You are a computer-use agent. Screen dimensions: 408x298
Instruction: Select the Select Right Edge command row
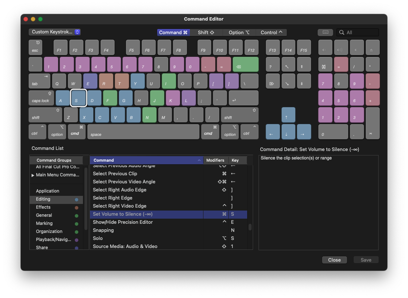pos(169,198)
